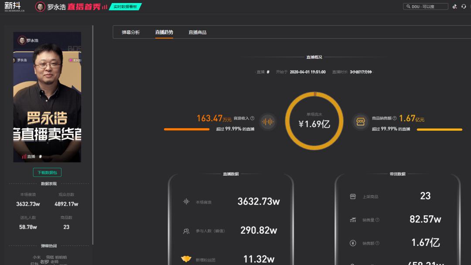Click the duration 3小时17分钟 text
The image size is (471, 265).
click(361, 72)
